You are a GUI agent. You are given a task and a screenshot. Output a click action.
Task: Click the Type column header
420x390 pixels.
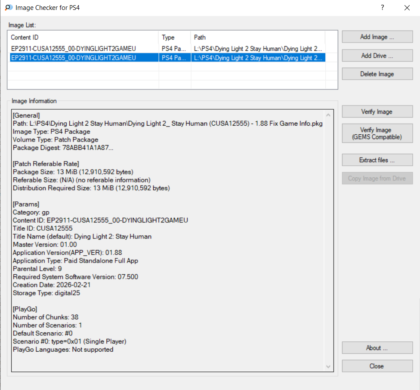pos(175,37)
